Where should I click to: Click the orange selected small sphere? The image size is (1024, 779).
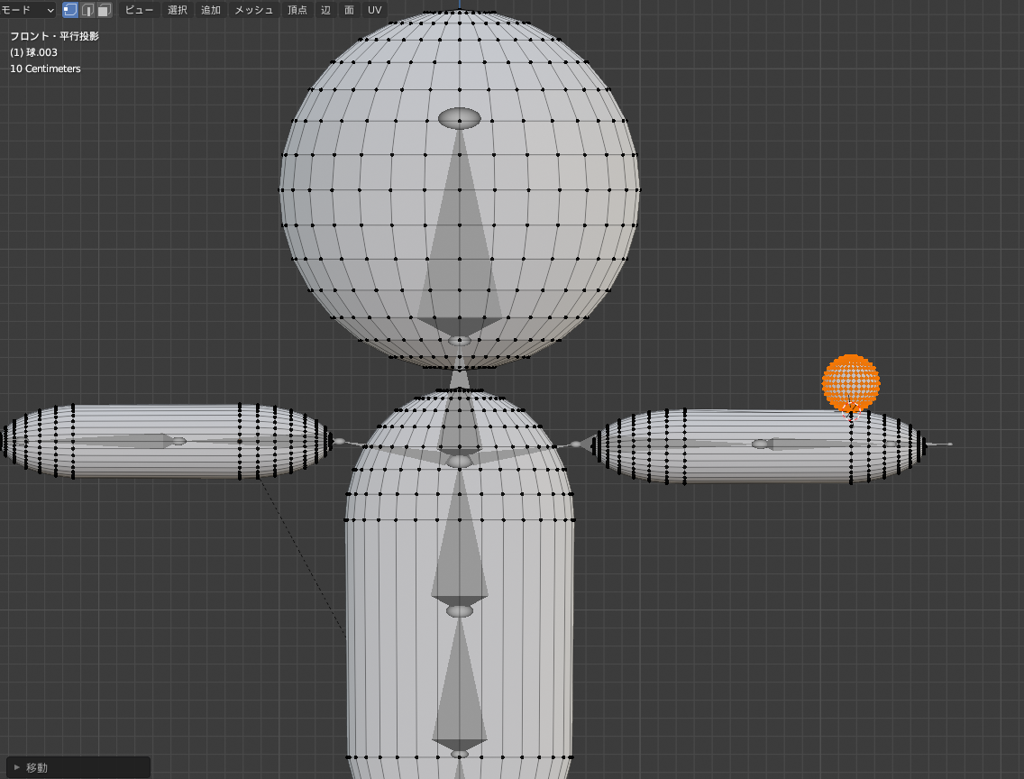tap(851, 382)
